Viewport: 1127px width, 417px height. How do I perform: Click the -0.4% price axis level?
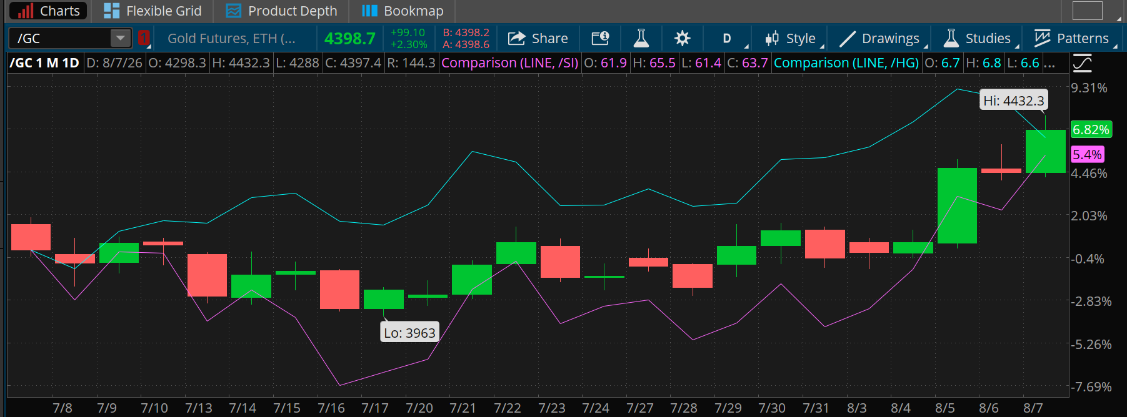point(1087,259)
